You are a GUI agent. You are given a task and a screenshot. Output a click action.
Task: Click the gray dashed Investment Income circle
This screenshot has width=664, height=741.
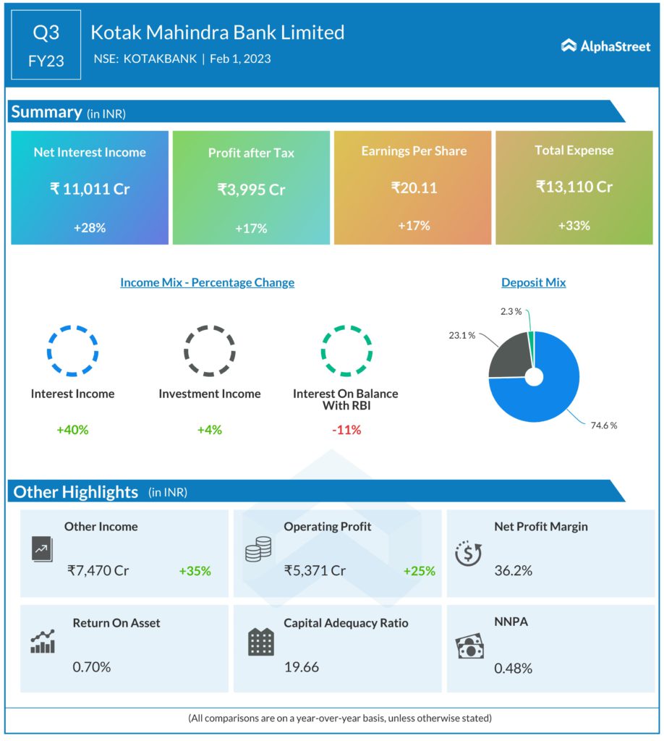pyautogui.click(x=209, y=350)
